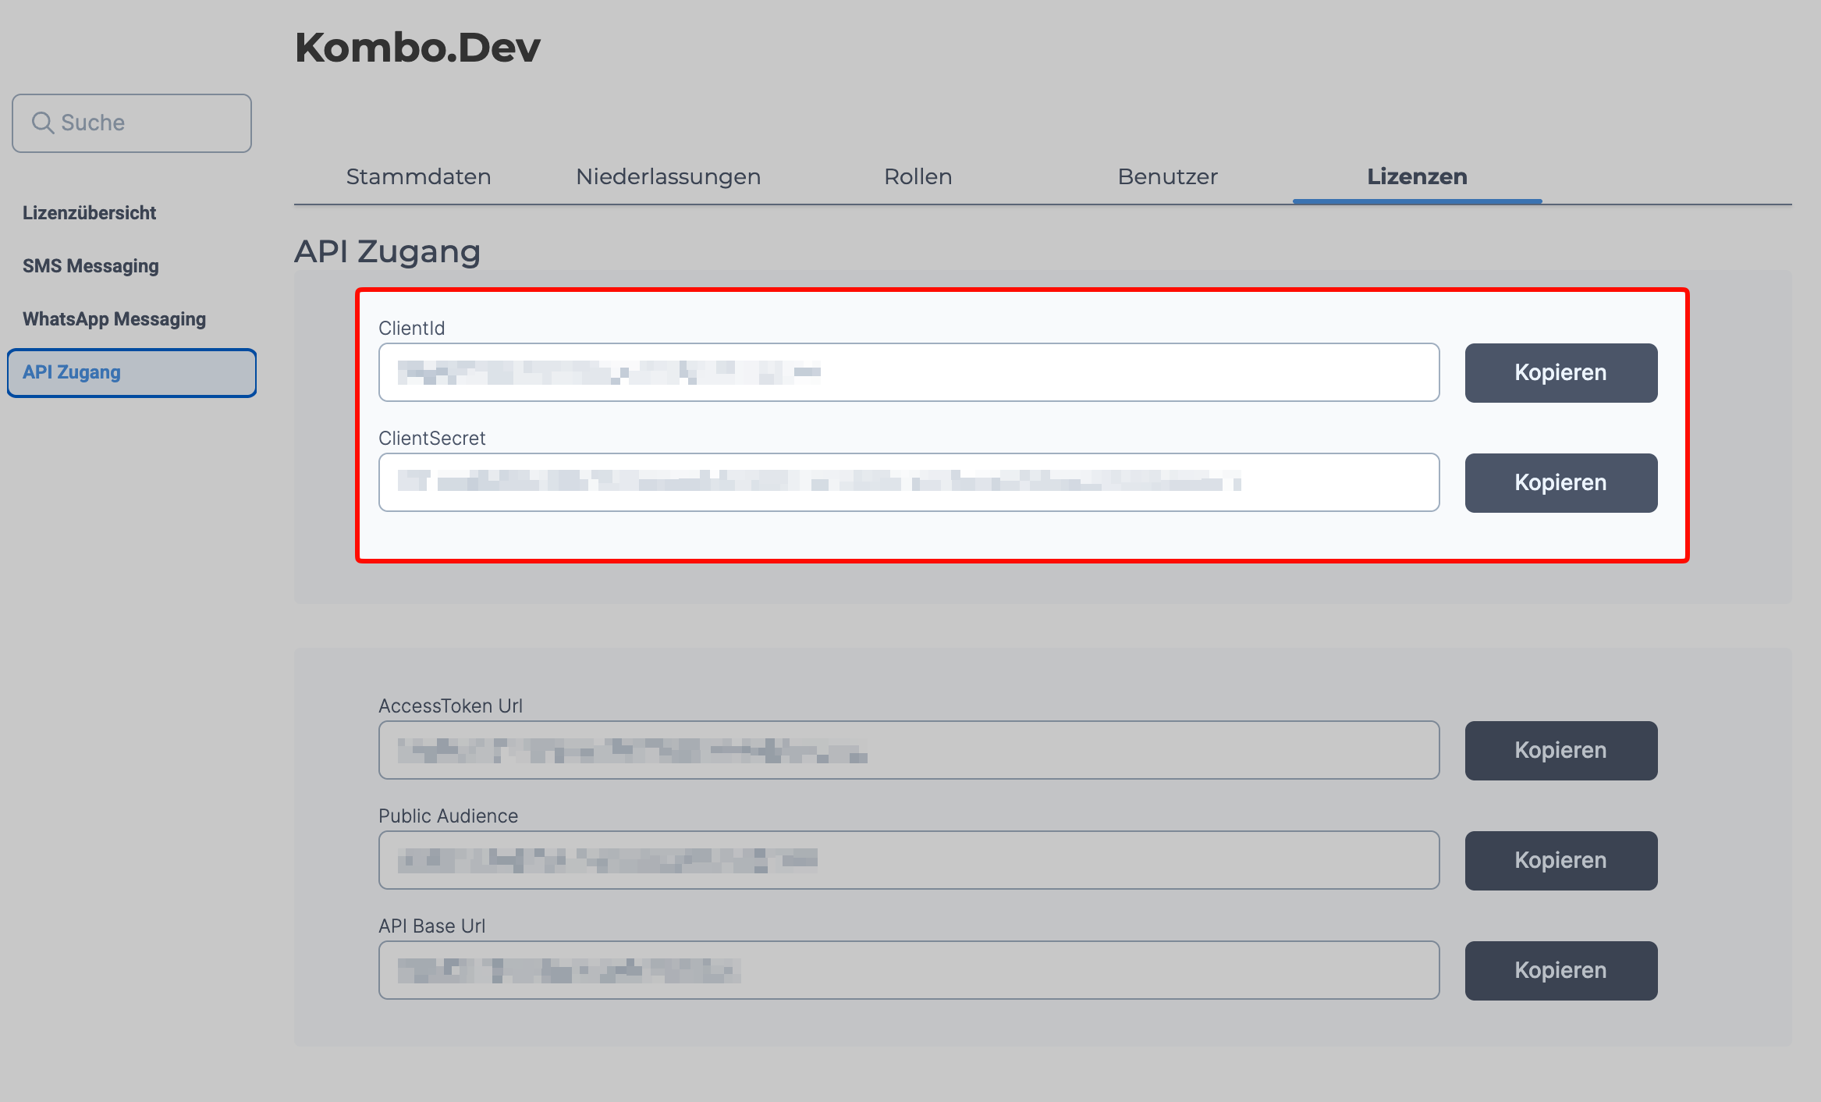This screenshot has width=1821, height=1102.
Task: Click the search magnifier icon
Action: [42, 123]
